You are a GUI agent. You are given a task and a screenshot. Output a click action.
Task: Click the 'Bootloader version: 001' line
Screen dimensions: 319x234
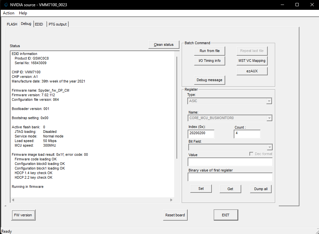pyautogui.click(x=30, y=109)
